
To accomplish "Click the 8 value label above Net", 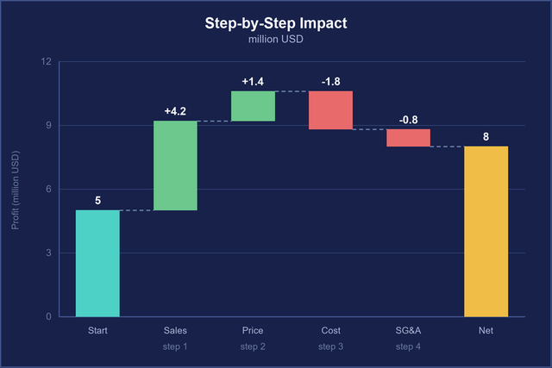I will pyautogui.click(x=486, y=137).
